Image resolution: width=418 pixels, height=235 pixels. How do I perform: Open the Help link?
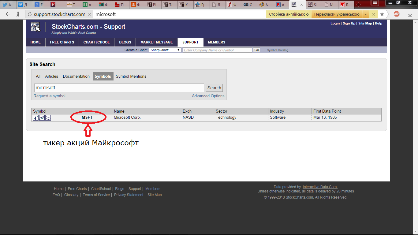379,23
